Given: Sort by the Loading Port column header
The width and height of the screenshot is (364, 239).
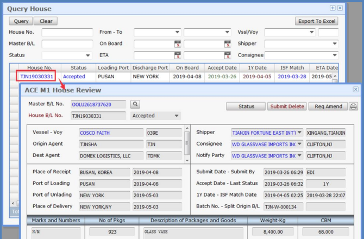Looking at the screenshot, I should tap(112, 67).
